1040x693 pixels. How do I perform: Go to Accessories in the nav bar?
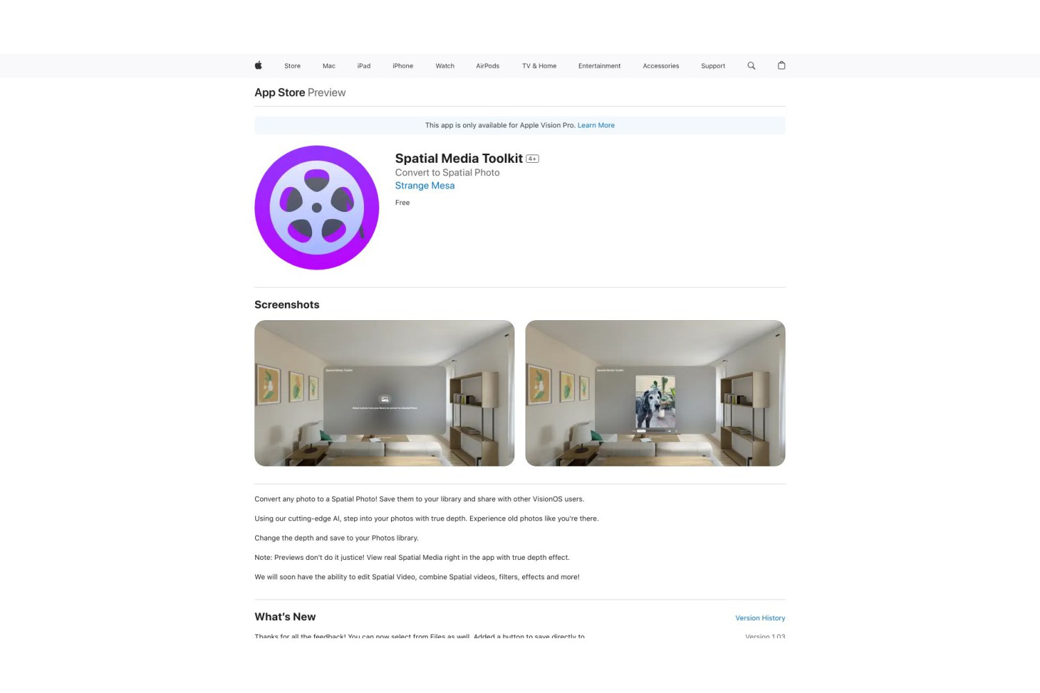[x=661, y=66]
